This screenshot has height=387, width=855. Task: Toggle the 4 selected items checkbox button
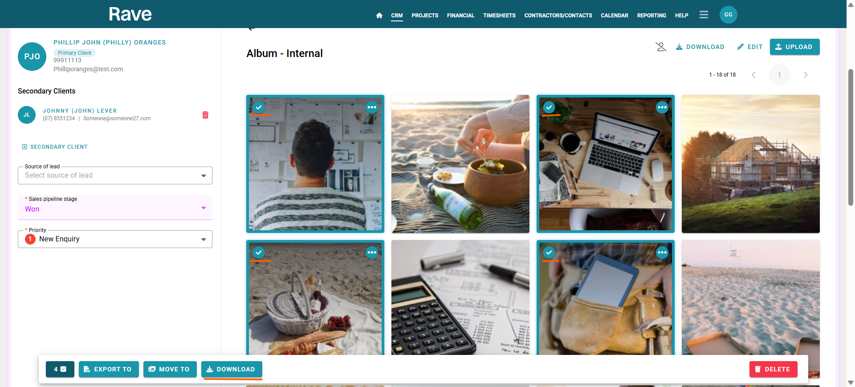pyautogui.click(x=60, y=369)
